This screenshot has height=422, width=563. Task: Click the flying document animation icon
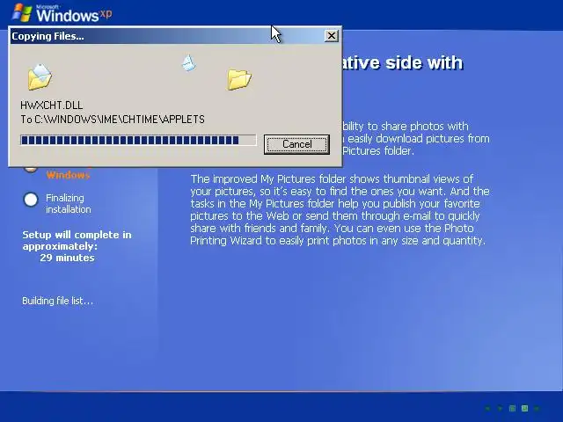pyautogui.click(x=188, y=62)
